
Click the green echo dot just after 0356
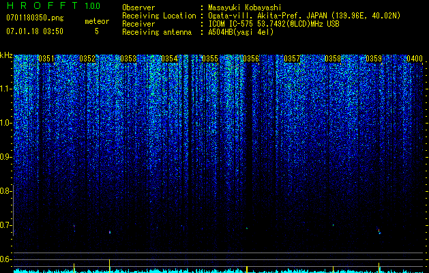tap(247, 228)
